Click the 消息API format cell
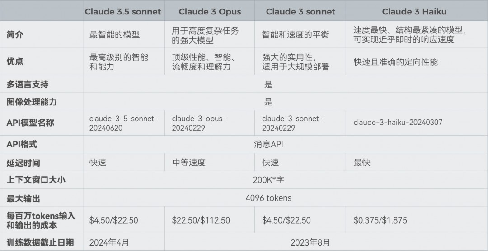The image size is (488, 251). [x=268, y=145]
